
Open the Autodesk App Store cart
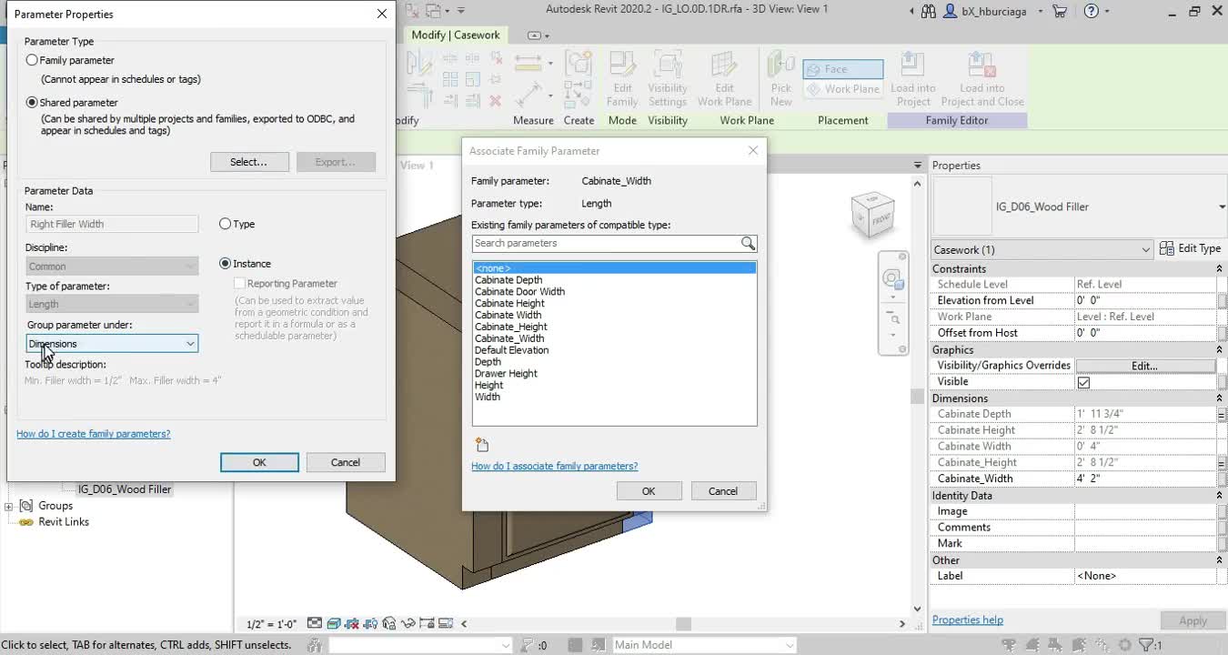(x=1059, y=11)
